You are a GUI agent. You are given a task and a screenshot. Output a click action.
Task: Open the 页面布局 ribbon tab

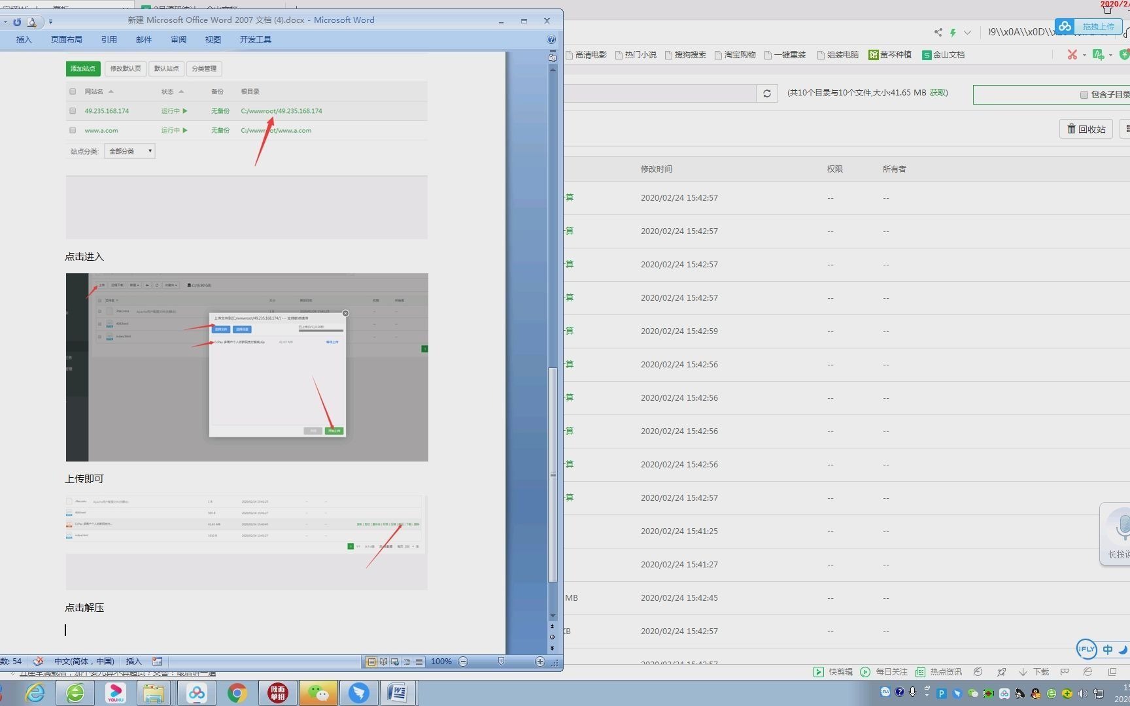point(67,39)
